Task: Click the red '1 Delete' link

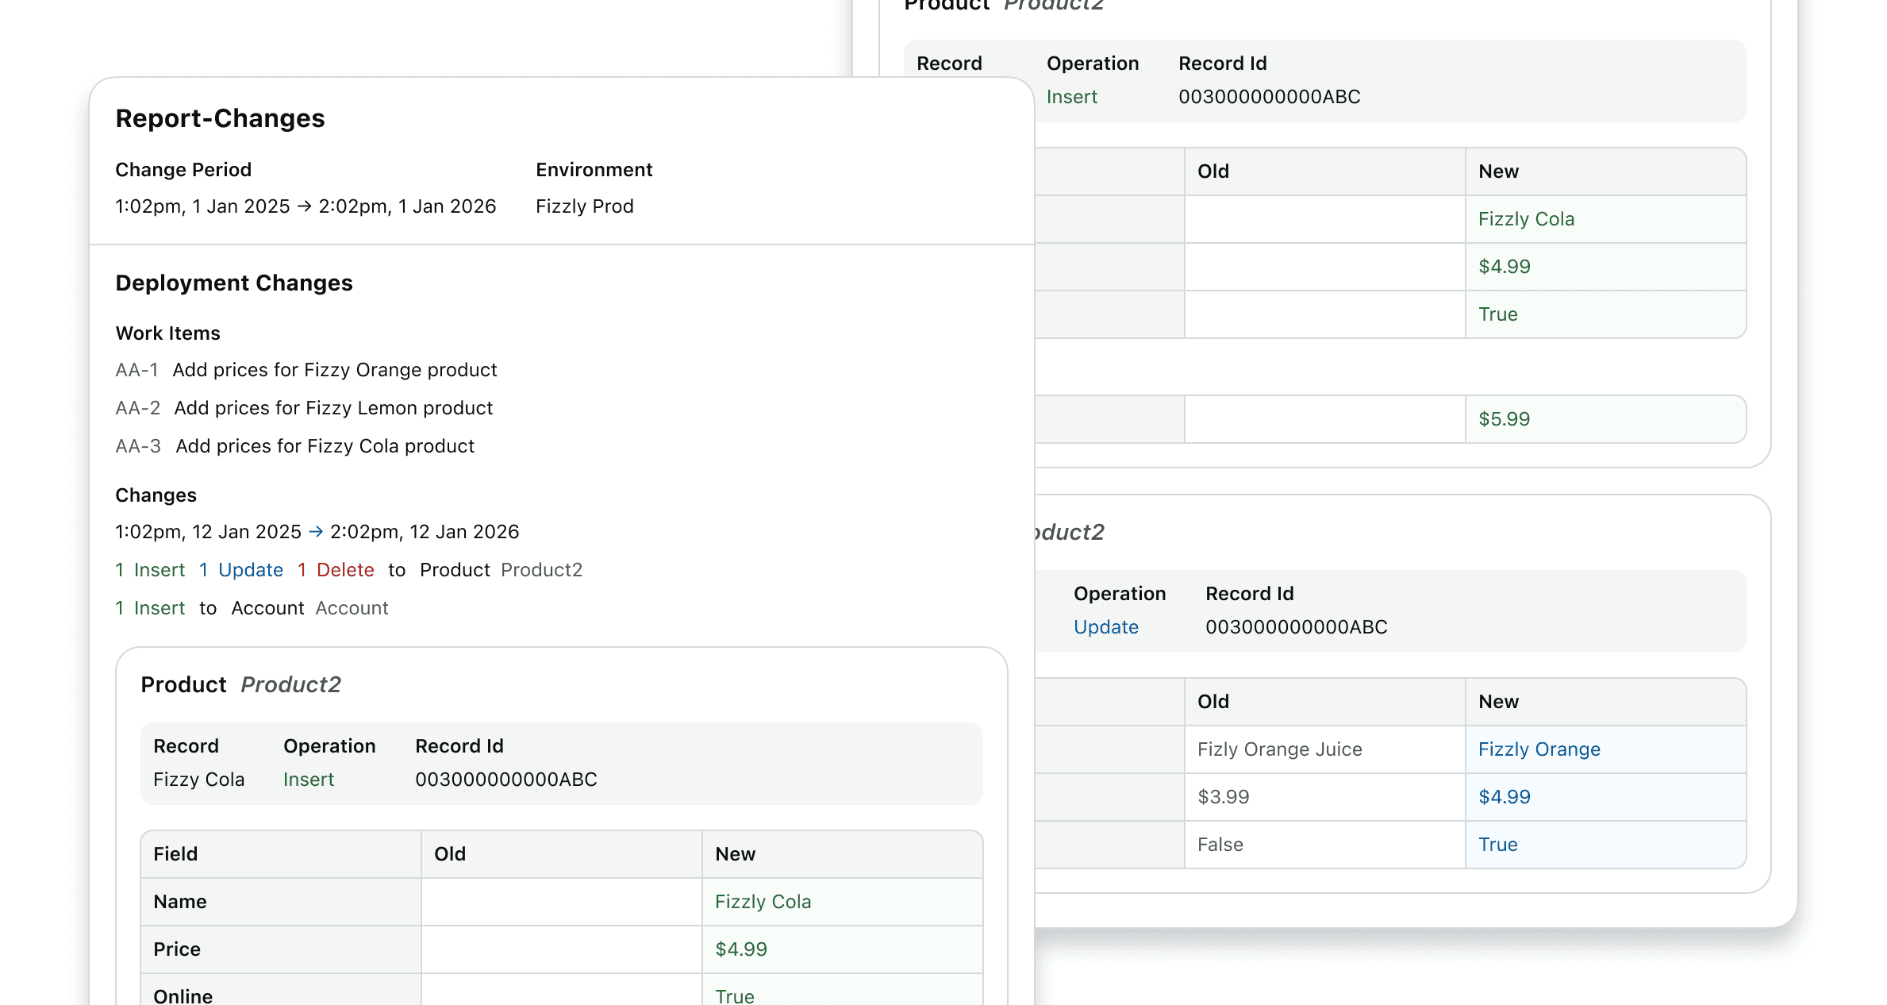Action: coord(336,570)
